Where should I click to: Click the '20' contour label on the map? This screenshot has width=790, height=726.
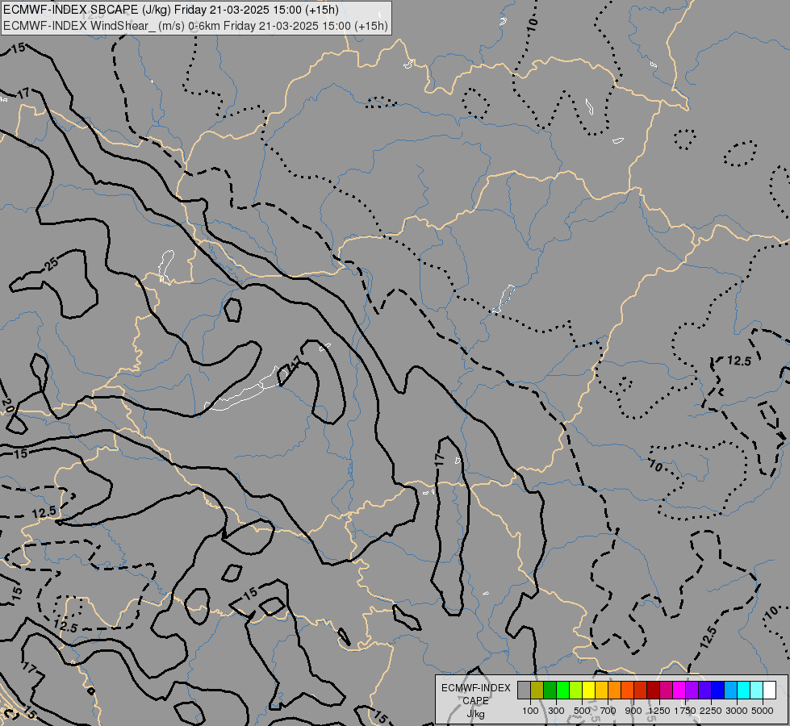[6, 403]
